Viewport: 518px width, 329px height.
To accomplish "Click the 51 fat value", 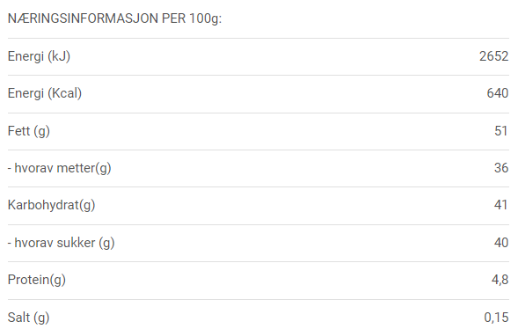I will coord(501,131).
